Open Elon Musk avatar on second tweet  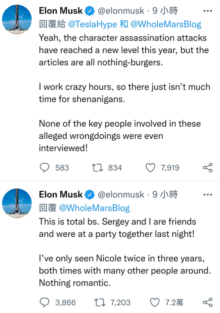pos(17,203)
